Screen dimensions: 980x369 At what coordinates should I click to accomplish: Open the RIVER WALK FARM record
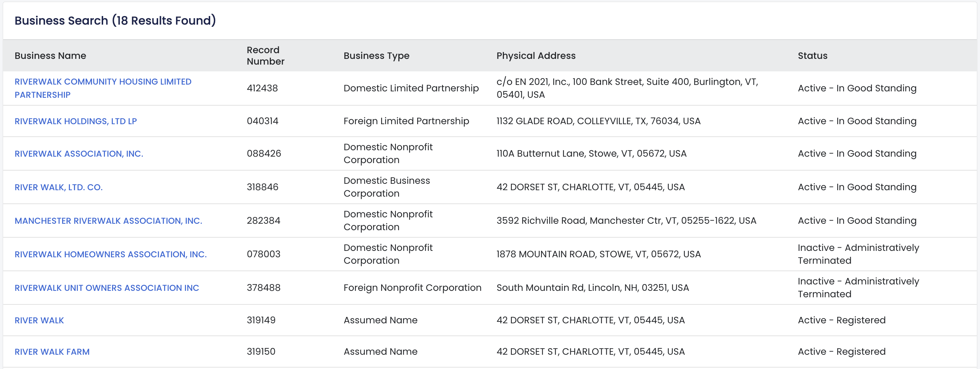[52, 352]
